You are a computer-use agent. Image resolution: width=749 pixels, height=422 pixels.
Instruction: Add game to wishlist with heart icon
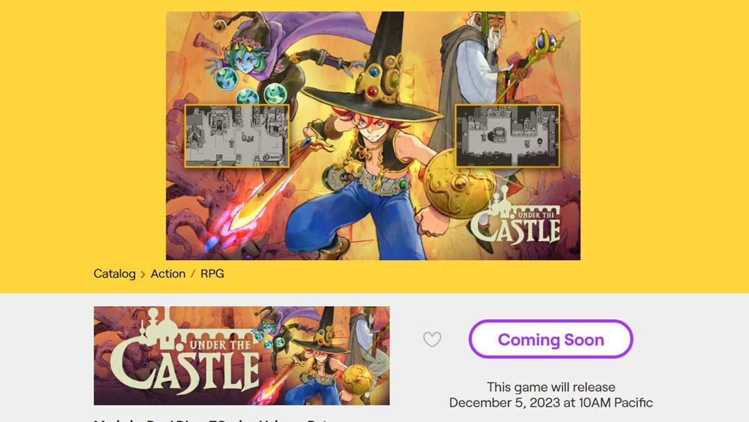pos(432,339)
